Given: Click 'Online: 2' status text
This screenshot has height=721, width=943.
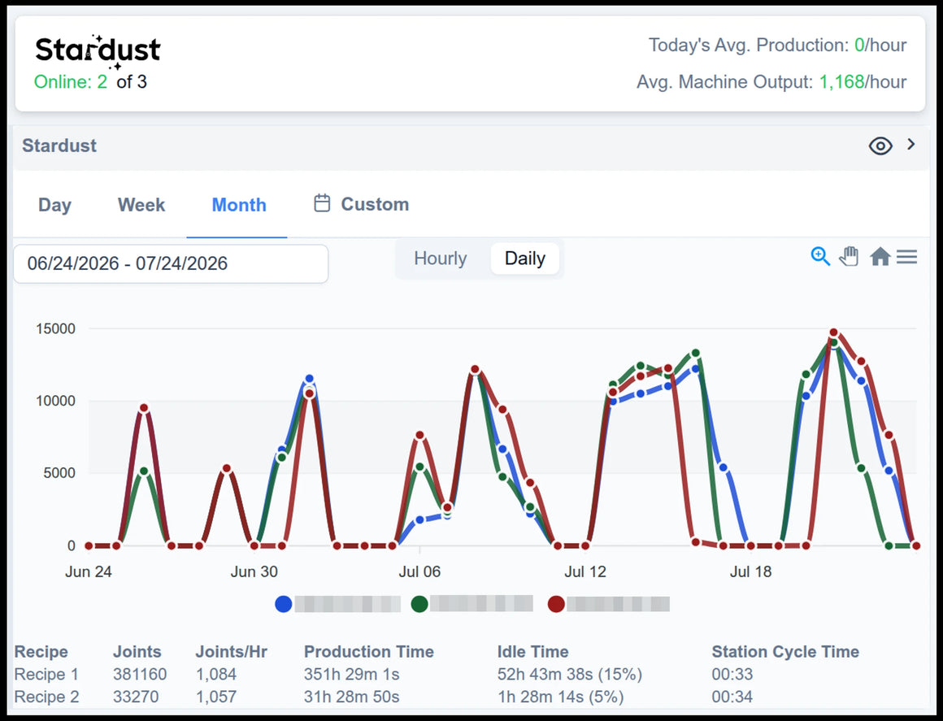Looking at the screenshot, I should pos(71,82).
